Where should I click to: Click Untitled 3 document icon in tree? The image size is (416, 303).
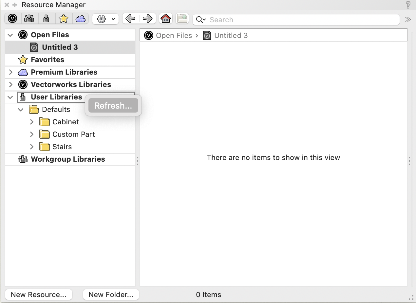(34, 47)
